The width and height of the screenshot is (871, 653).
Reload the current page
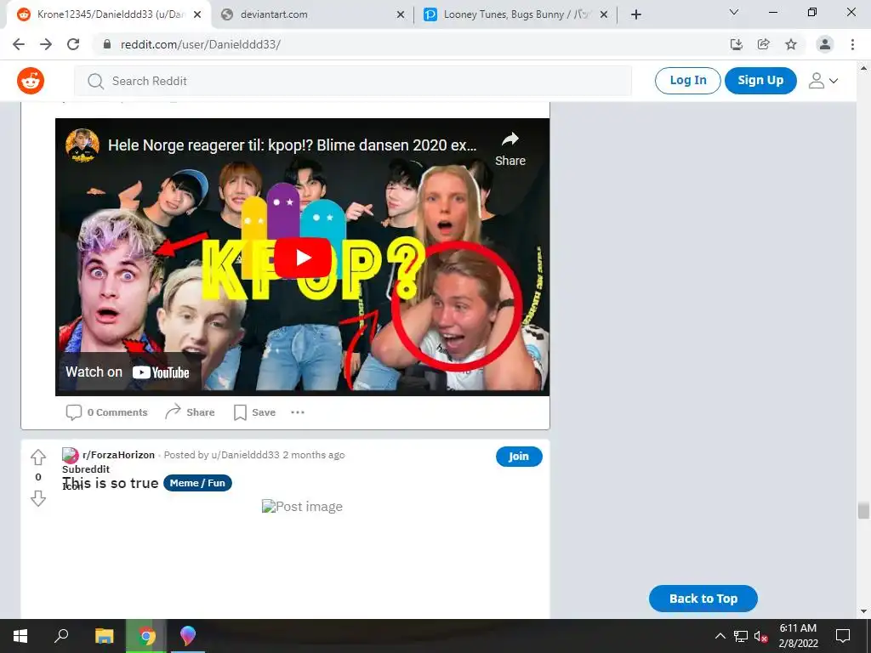(x=73, y=44)
